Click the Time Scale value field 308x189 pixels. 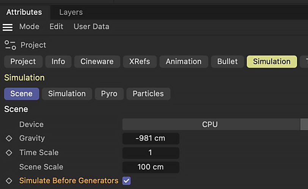point(151,153)
